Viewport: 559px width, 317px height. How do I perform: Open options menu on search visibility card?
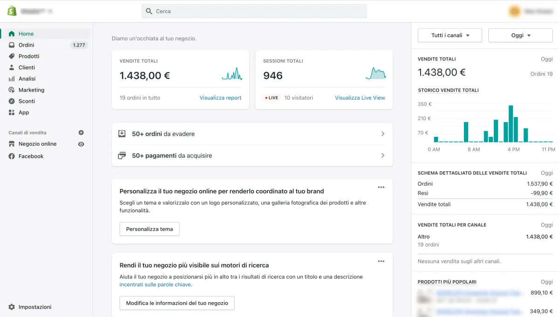(381, 261)
